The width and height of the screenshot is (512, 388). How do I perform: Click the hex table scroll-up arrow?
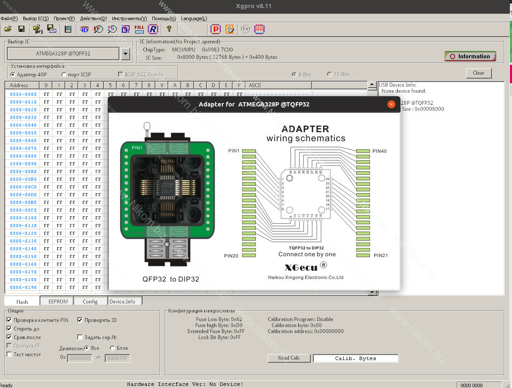coord(372,85)
